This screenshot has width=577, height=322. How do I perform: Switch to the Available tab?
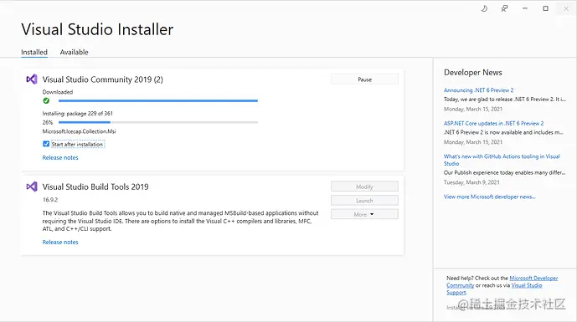tap(74, 52)
